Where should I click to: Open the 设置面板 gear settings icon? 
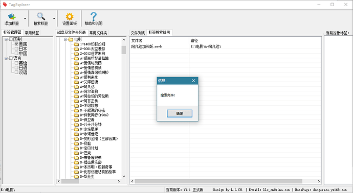point(70,16)
